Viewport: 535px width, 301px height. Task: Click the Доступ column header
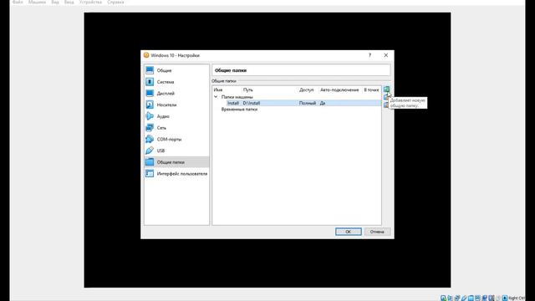pyautogui.click(x=308, y=89)
